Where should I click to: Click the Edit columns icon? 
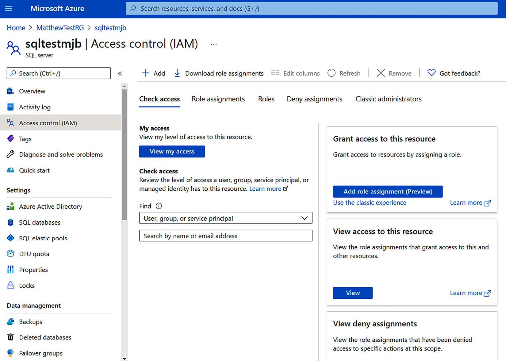(x=275, y=73)
